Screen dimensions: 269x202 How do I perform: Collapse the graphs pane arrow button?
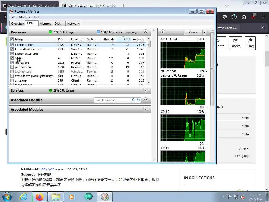click(163, 32)
